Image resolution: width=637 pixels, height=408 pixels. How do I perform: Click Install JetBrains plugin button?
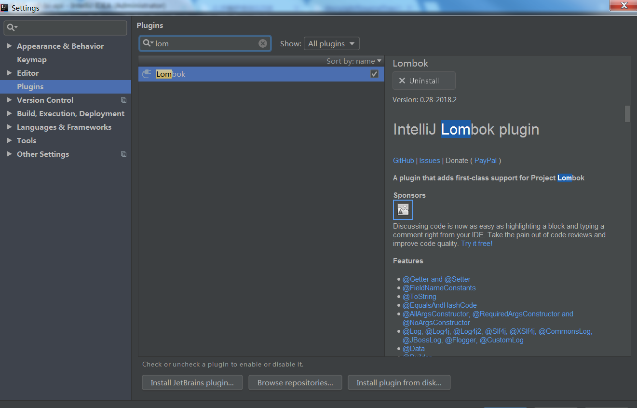(x=192, y=382)
